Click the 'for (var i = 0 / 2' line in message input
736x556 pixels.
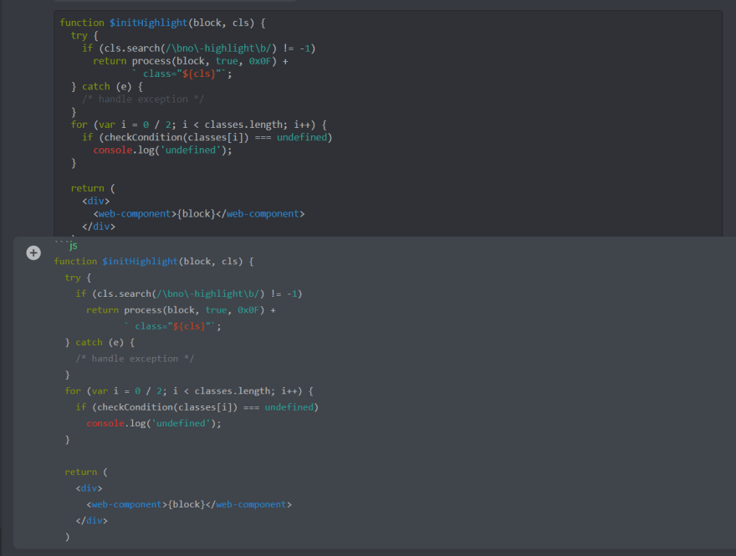pyautogui.click(x=189, y=390)
